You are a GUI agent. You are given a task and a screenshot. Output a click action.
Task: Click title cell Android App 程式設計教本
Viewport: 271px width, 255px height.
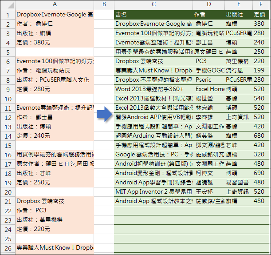(153, 201)
